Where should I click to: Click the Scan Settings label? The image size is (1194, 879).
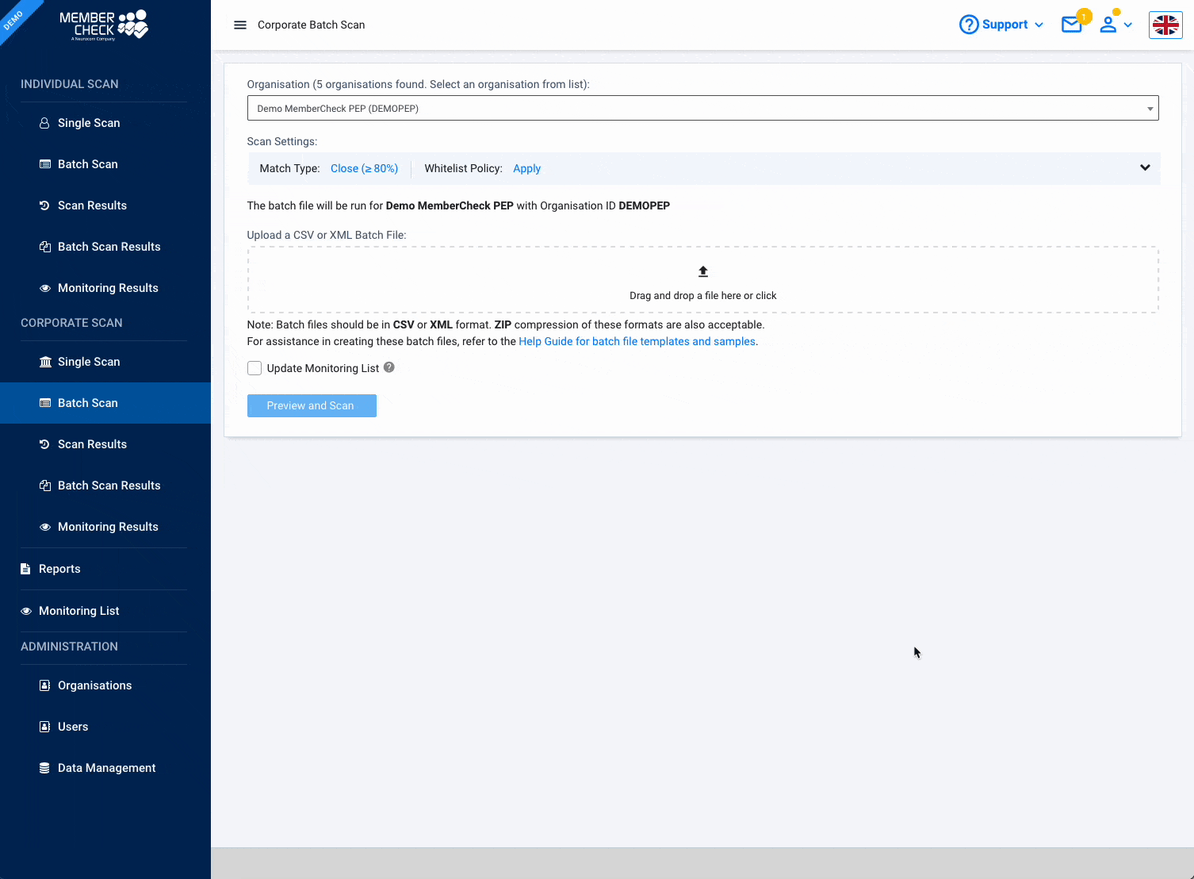282,141
